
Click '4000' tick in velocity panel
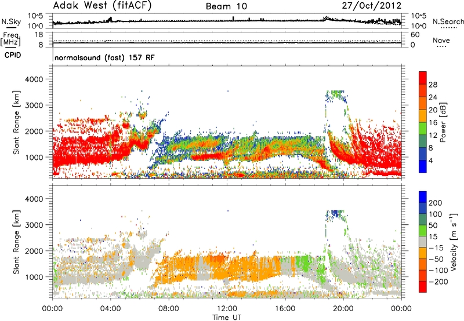[x=34, y=199]
